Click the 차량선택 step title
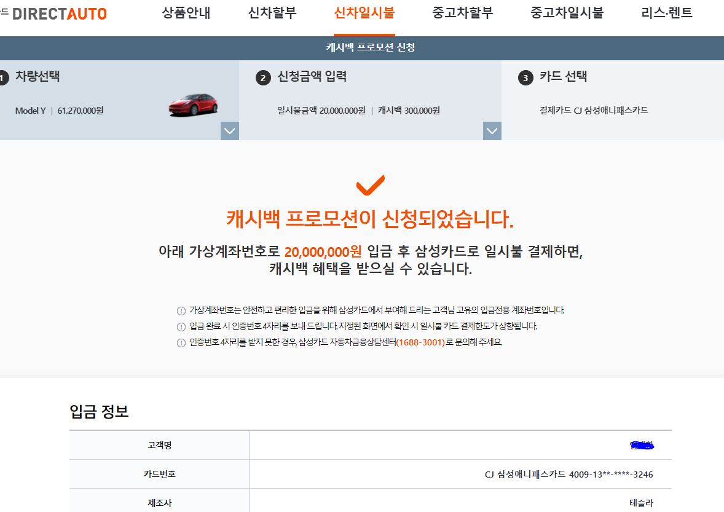Image resolution: width=724 pixels, height=512 pixels. (x=38, y=76)
